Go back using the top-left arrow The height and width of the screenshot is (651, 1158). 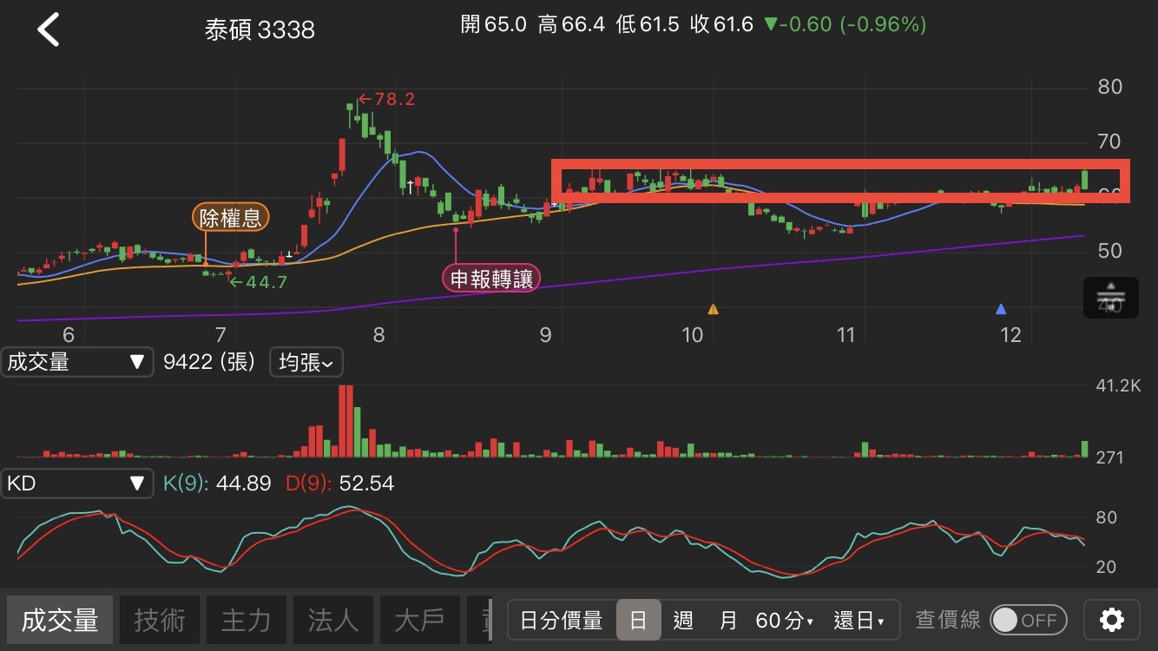(49, 30)
